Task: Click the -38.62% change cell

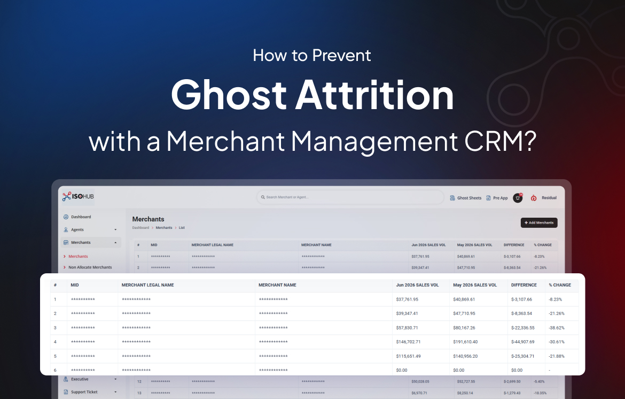Action: [557, 327]
